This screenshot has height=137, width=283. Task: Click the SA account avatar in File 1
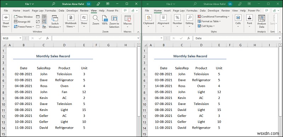88,4
